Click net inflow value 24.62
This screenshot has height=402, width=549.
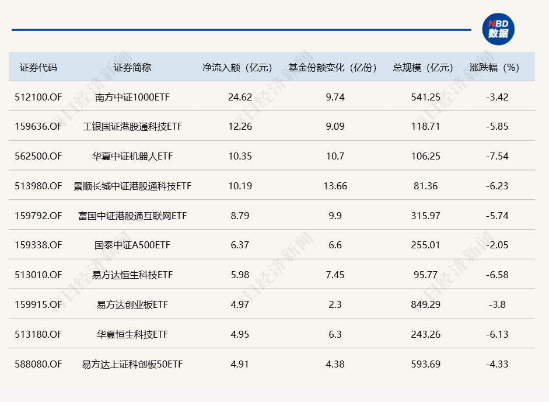(x=240, y=97)
